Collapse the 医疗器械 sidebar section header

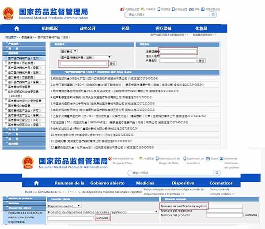tap(24, 53)
